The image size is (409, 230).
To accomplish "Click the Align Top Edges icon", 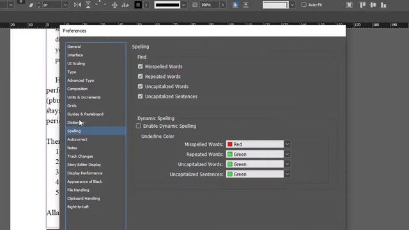I will click(x=362, y=5).
